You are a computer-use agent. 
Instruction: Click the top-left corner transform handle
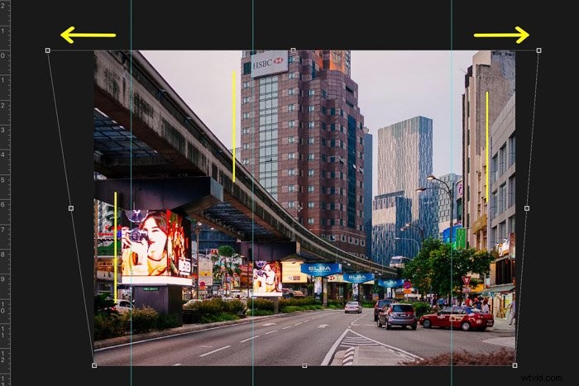tap(48, 50)
